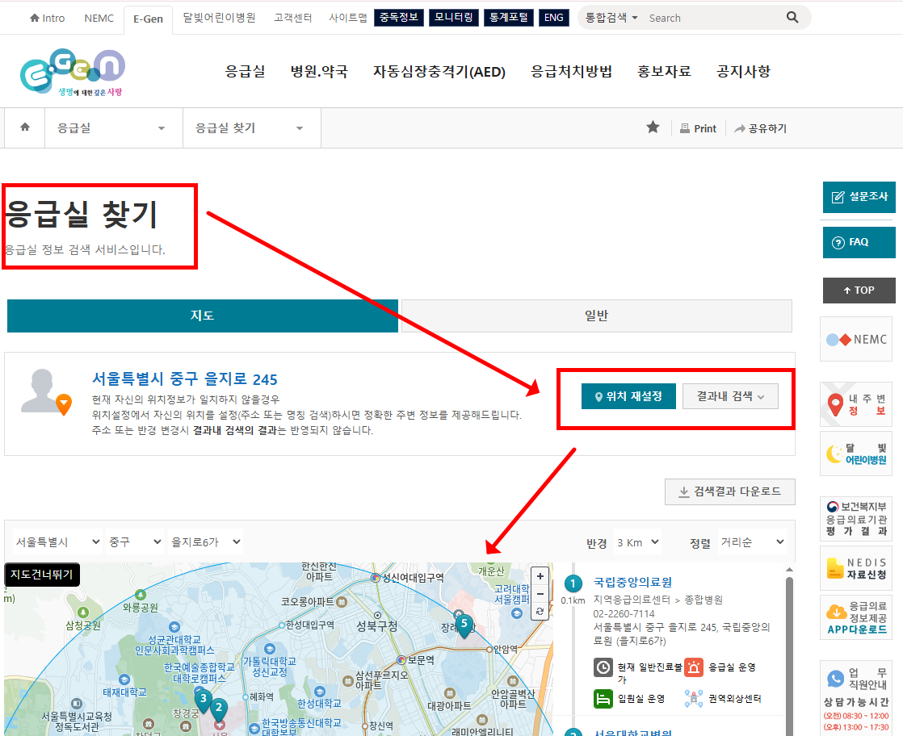Click the 통계포털 button
Viewport: 903px width, 736px height.
click(x=509, y=17)
